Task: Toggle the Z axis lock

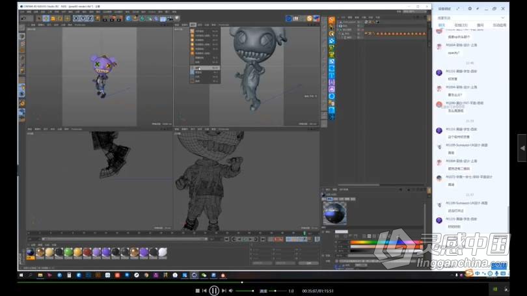Action: click(x=90, y=18)
